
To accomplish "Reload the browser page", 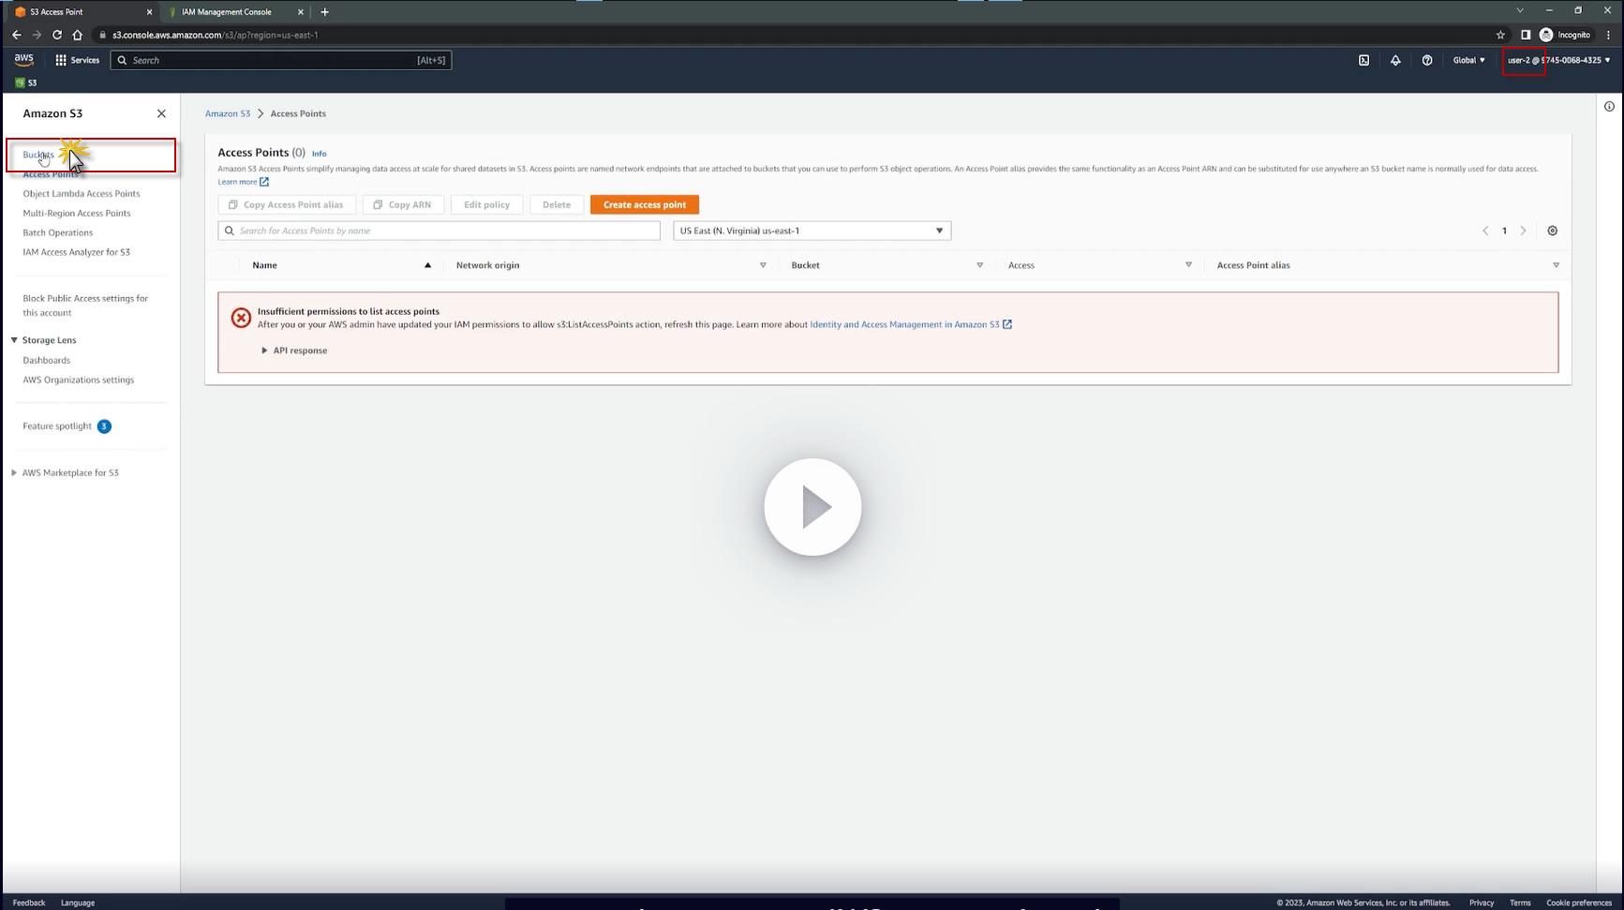I will pyautogui.click(x=57, y=35).
